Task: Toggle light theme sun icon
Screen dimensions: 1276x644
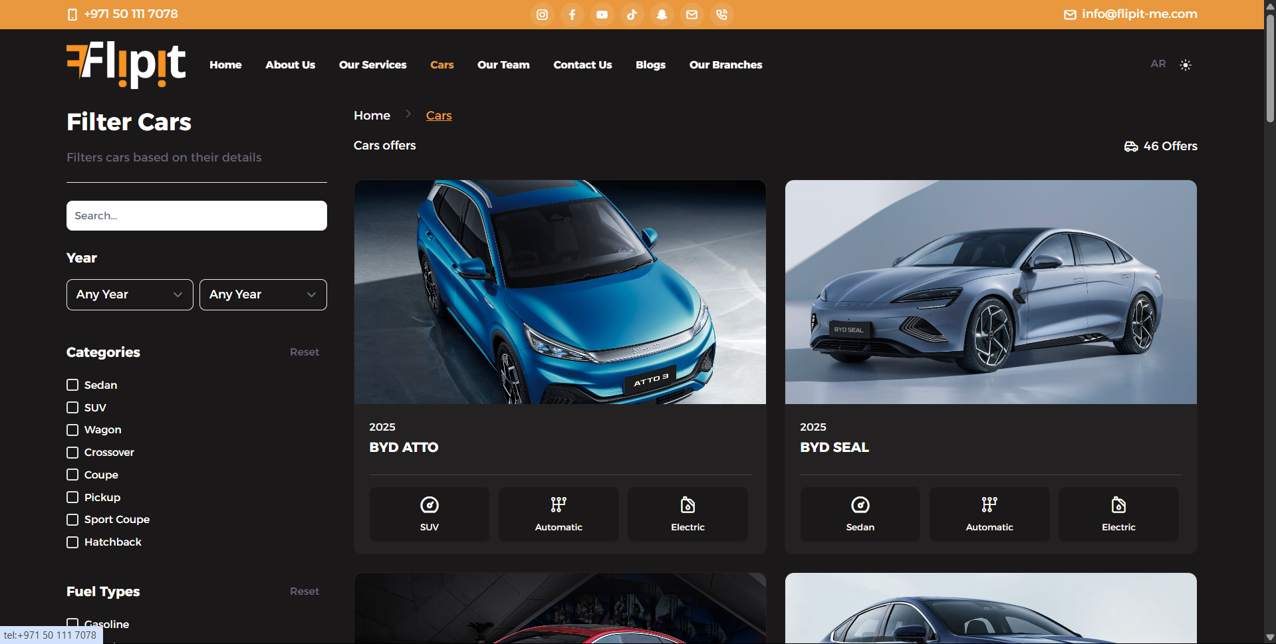Action: click(x=1186, y=65)
